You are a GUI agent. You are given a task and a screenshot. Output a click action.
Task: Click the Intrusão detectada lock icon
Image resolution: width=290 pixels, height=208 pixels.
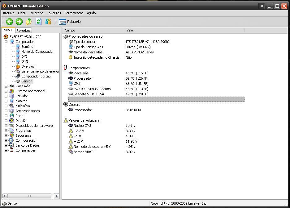71,57
